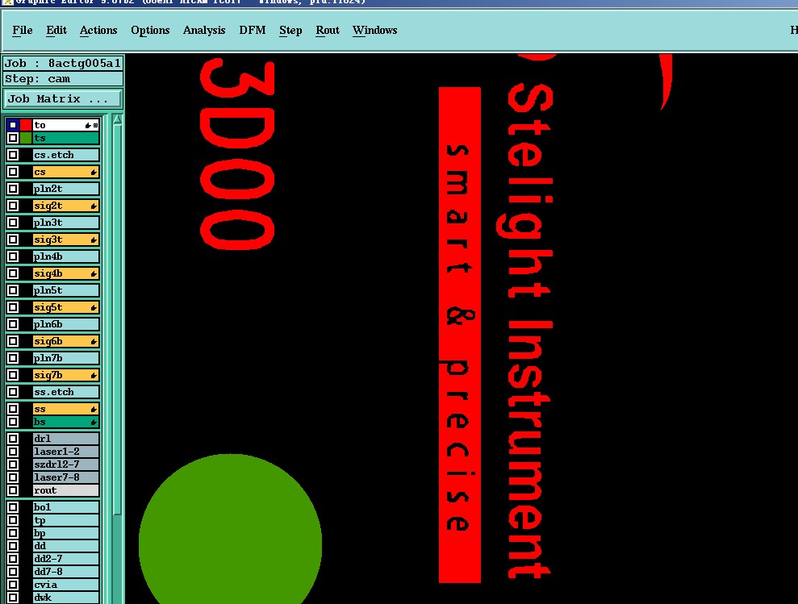This screenshot has width=798, height=604.
Task: Enable the cs.etch layer checkbox
Action: tap(13, 155)
